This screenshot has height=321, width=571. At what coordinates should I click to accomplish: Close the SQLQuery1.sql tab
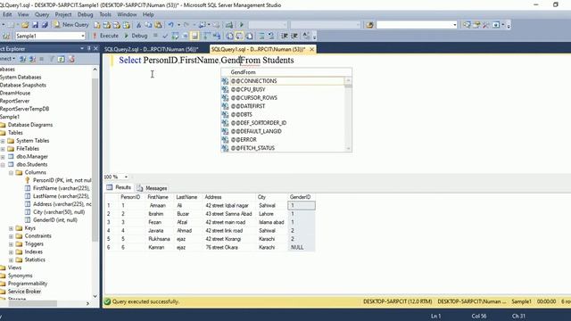pyautogui.click(x=311, y=49)
